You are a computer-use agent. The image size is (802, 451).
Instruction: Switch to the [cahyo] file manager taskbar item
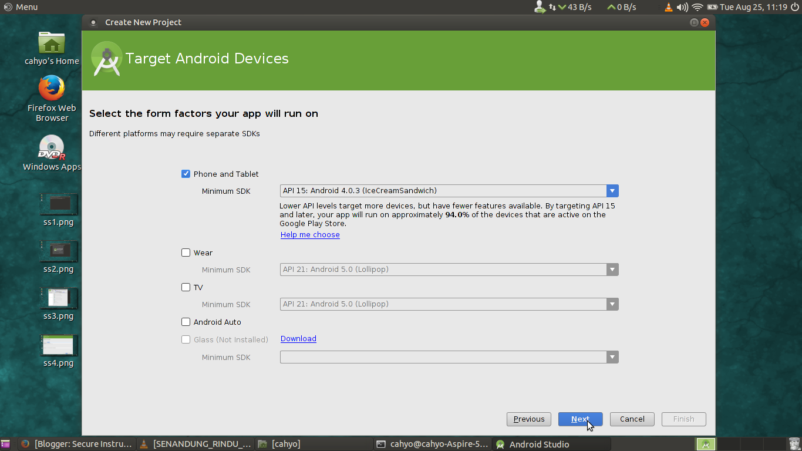tap(314, 444)
